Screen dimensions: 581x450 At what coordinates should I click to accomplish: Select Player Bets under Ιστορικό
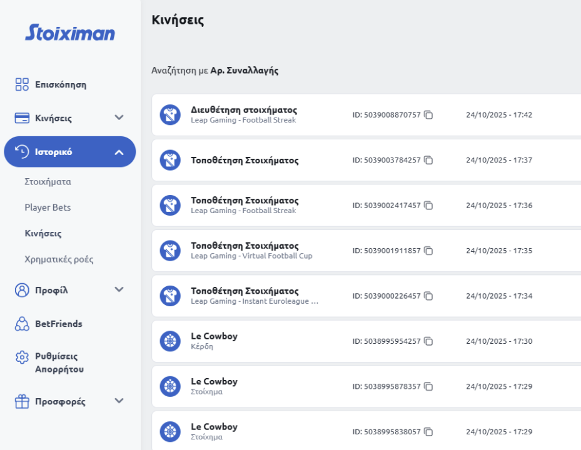[x=48, y=207]
